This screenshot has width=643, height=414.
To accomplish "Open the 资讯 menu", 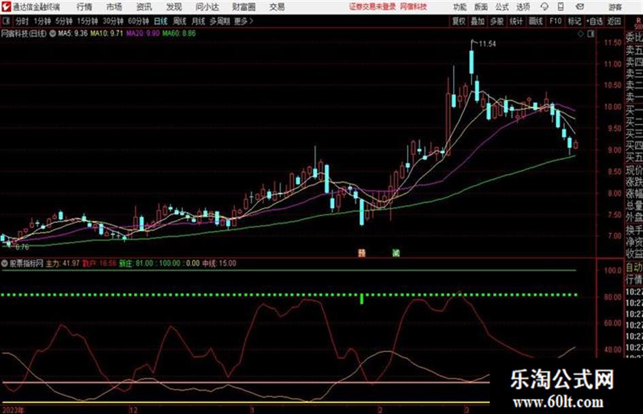I will (144, 7).
